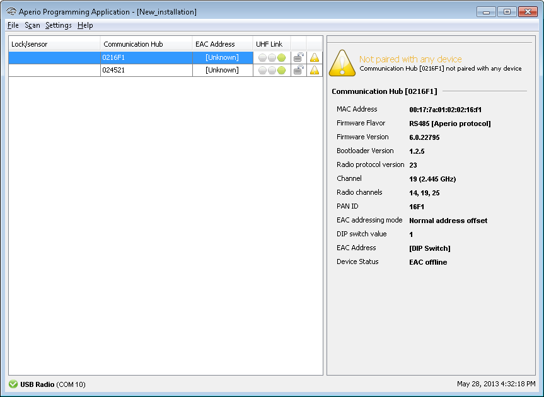Click Firmware Flavor value RS485 [Aperio protocol]
The image size is (544, 397).
tap(450, 124)
